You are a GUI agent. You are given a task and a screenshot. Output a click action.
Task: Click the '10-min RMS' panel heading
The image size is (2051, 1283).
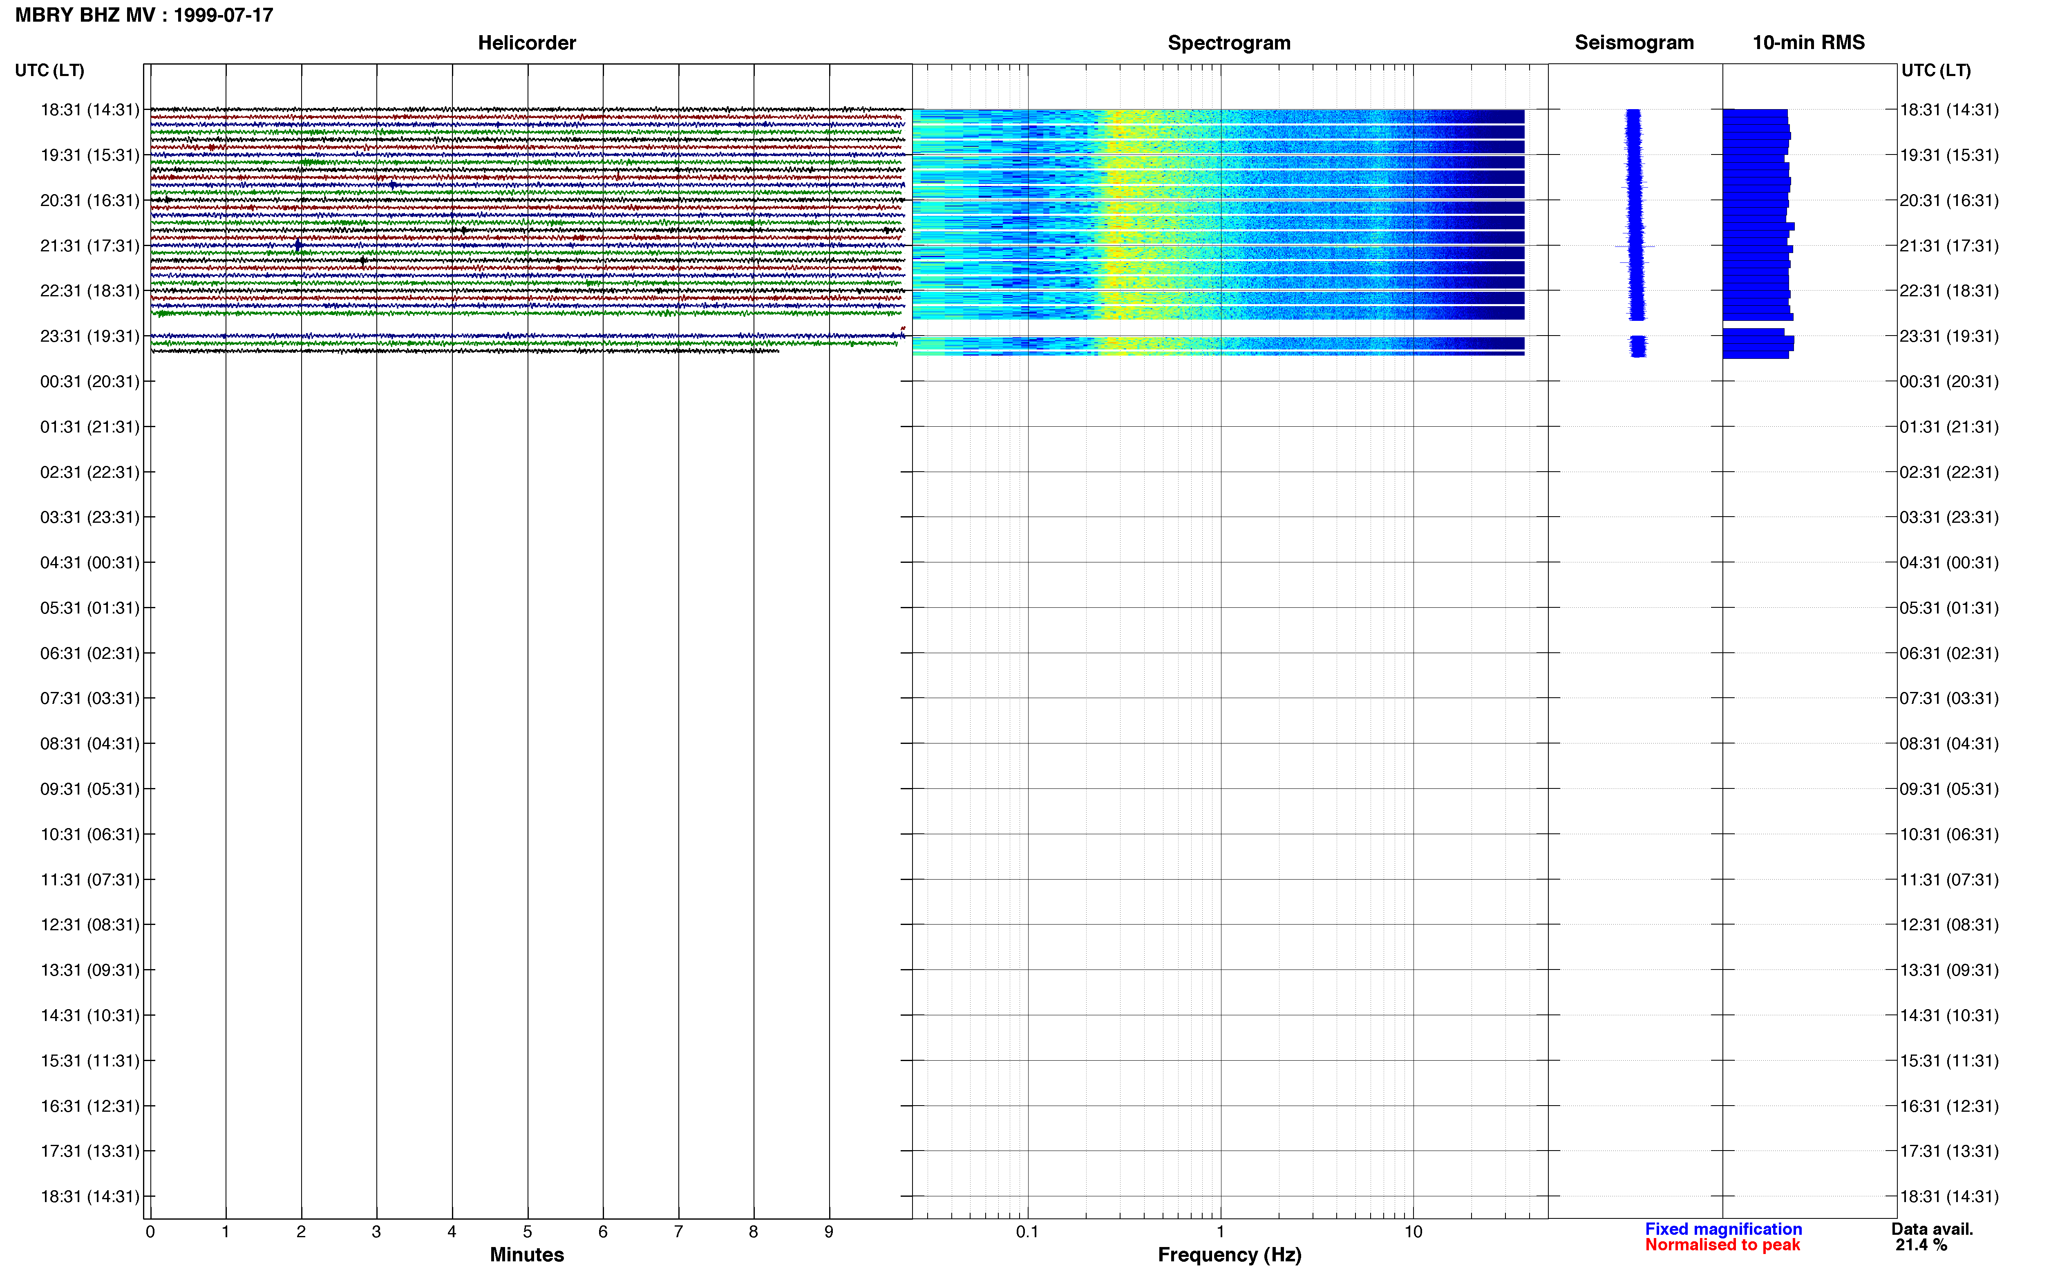1808,43
